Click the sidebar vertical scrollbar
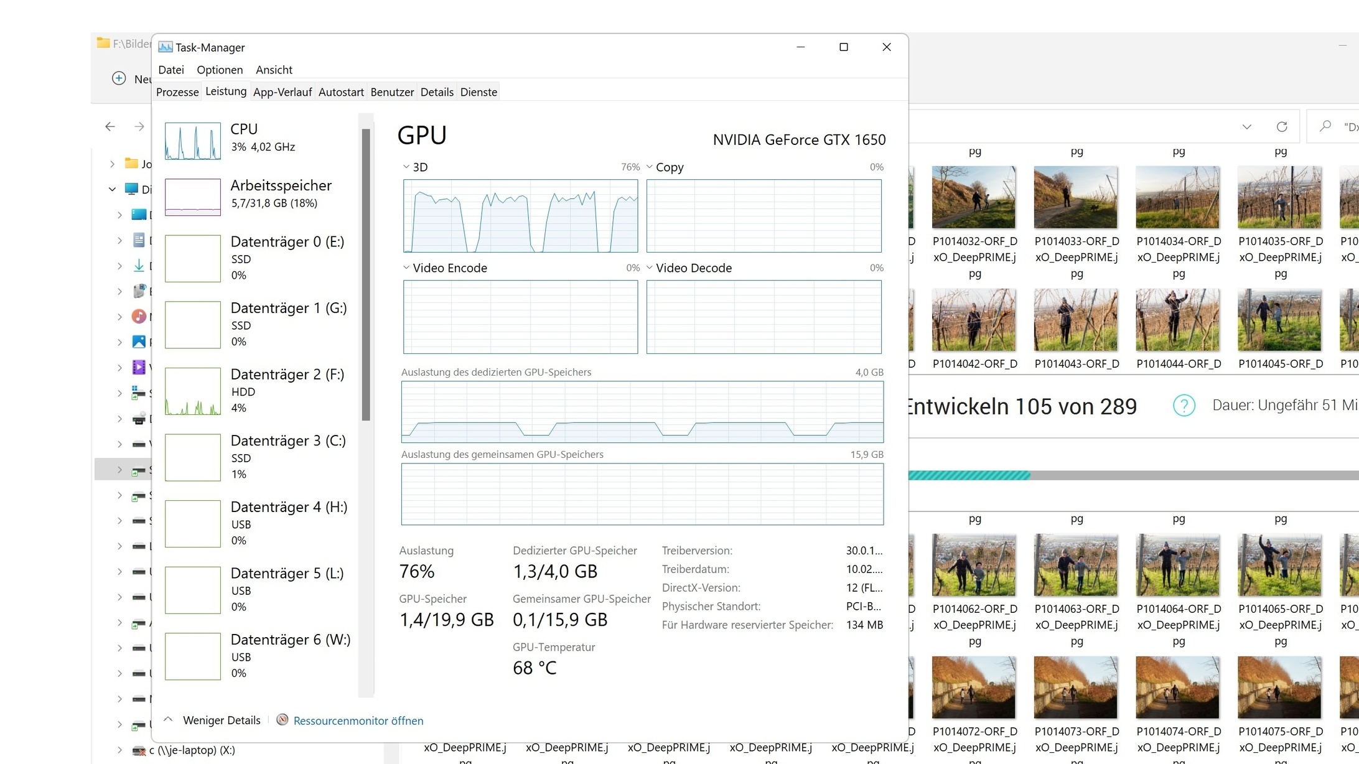The image size is (1359, 764). pyautogui.click(x=366, y=274)
